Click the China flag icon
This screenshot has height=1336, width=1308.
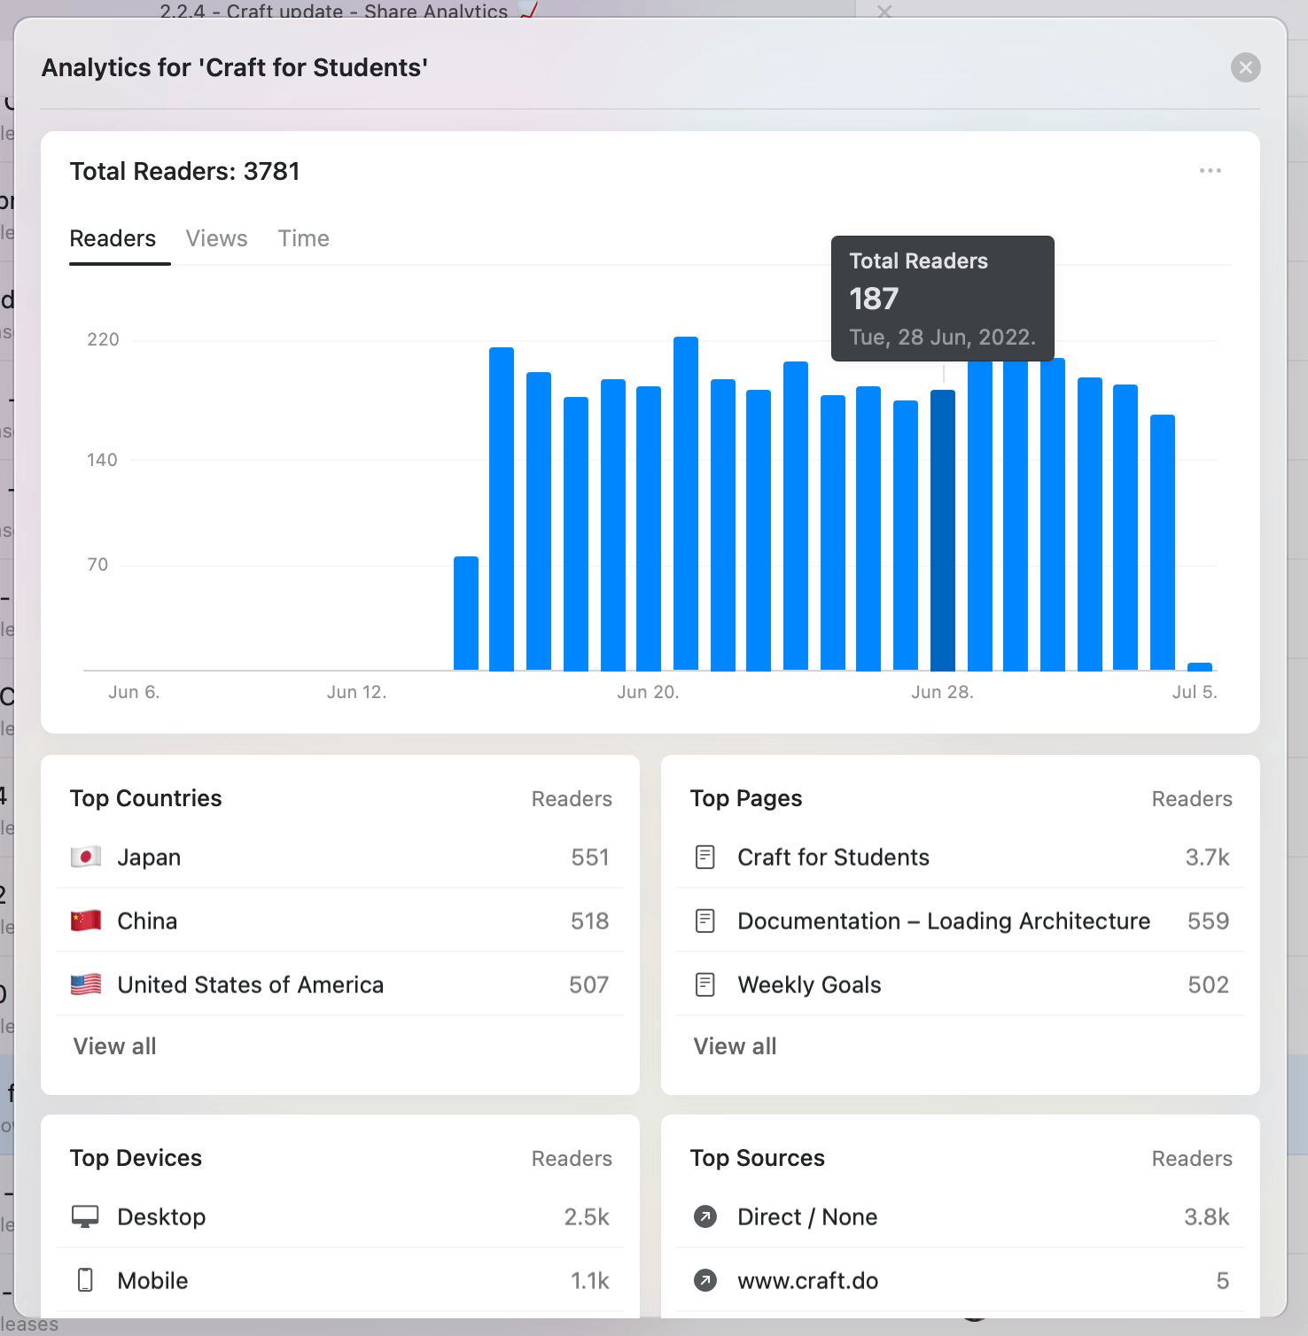[84, 920]
